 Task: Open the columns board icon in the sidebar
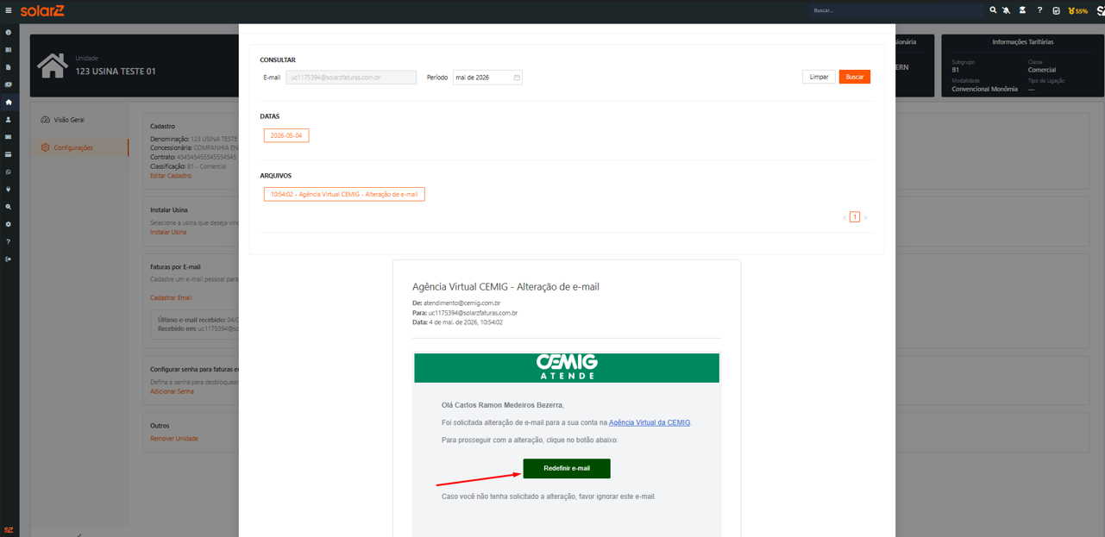[x=9, y=50]
